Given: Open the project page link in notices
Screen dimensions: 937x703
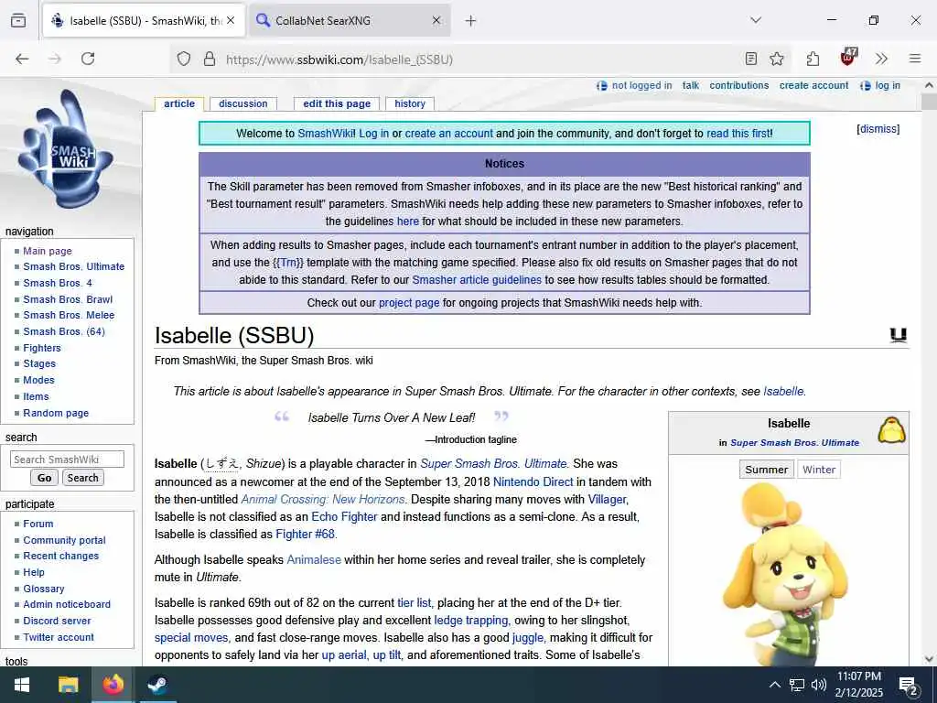Looking at the screenshot, I should pos(409,302).
